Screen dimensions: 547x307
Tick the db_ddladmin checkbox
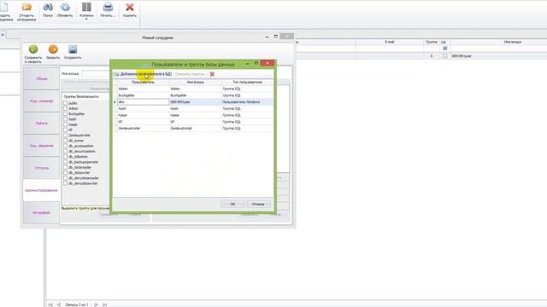pyautogui.click(x=65, y=157)
